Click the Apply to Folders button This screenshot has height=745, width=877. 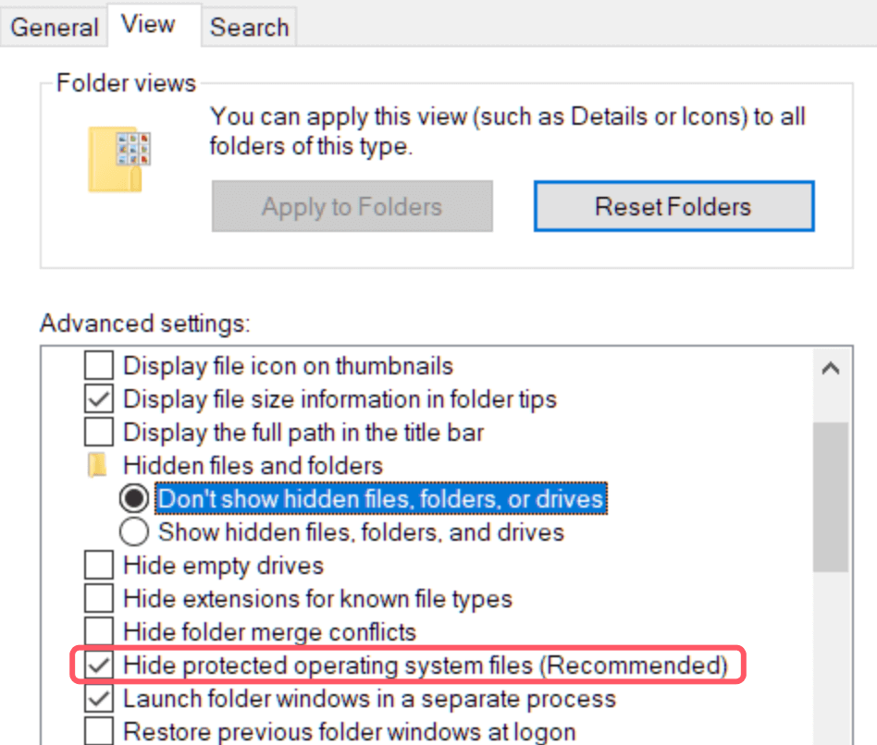[352, 206]
